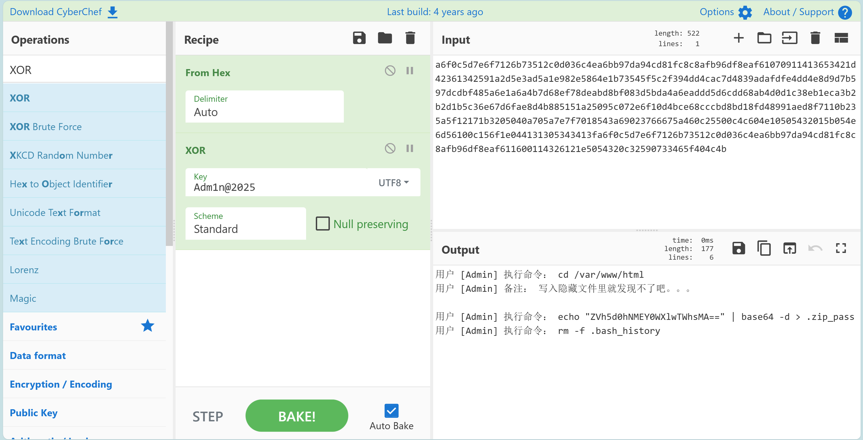Expand the Delimiter Auto dropdown
The image size is (863, 440).
tap(264, 106)
